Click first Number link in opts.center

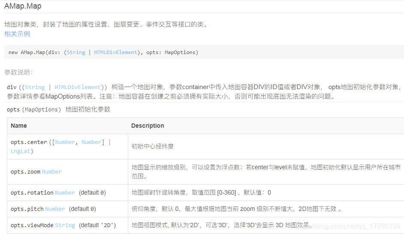point(65,142)
